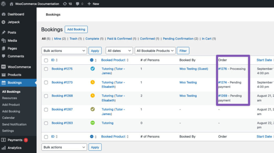Click the Posts pushpin icon

click(x=3, y=33)
